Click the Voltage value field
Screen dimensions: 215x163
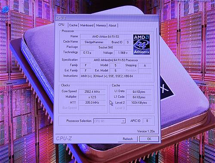pos(123,53)
